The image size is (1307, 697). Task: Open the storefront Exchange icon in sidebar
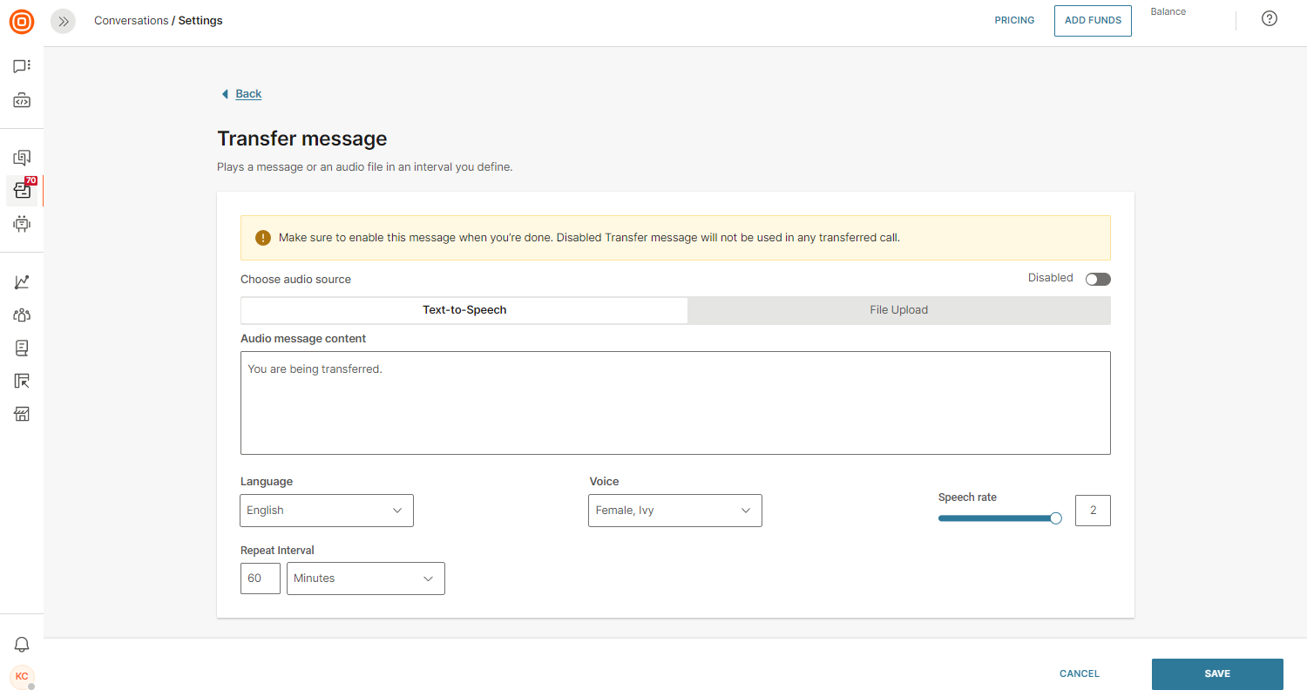[x=22, y=414]
